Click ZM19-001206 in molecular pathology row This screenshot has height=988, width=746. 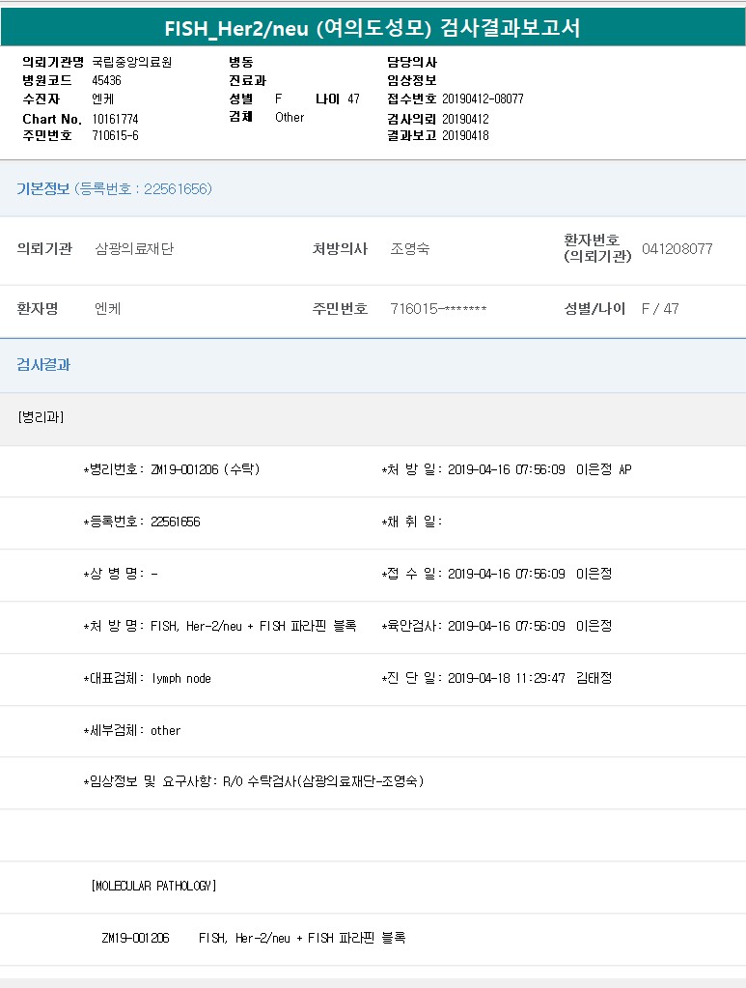click(x=135, y=938)
